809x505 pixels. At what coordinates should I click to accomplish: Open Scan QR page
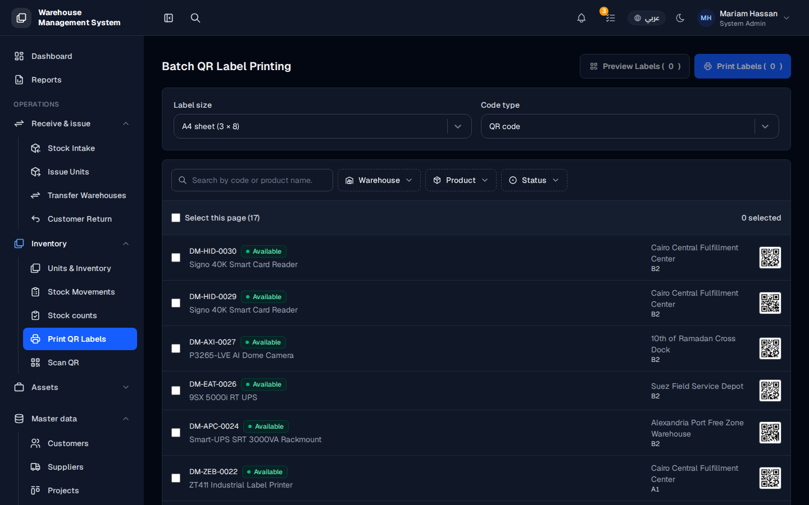(x=80, y=362)
